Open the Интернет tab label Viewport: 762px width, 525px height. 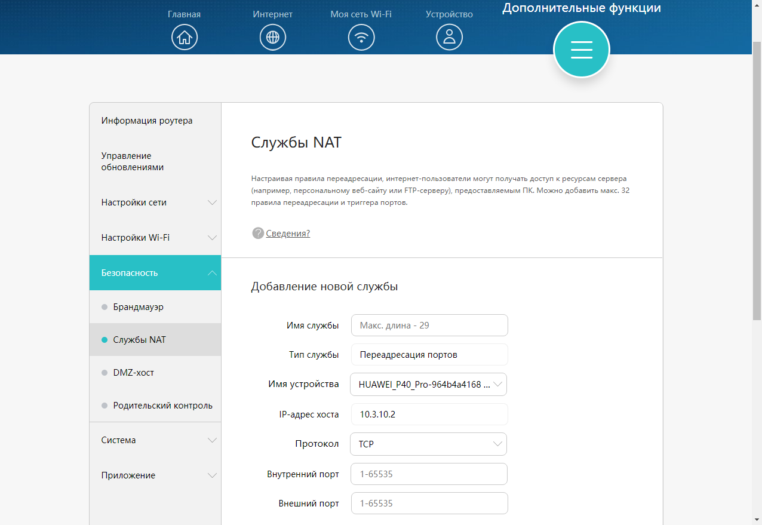tap(272, 14)
